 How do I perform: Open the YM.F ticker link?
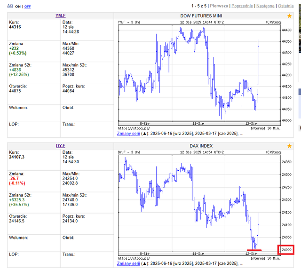(x=61, y=16)
